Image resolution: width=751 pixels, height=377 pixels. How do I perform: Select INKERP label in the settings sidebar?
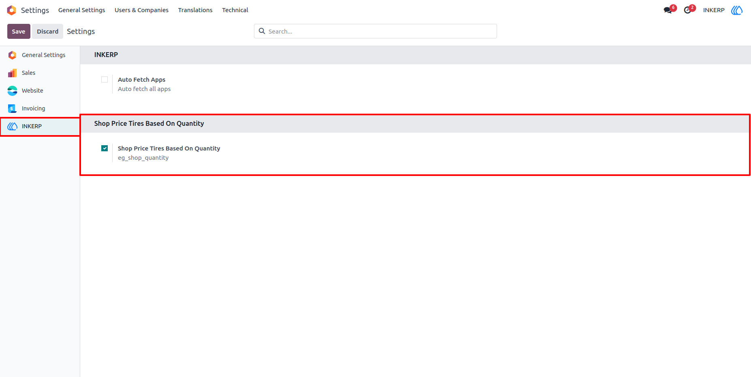pyautogui.click(x=32, y=126)
